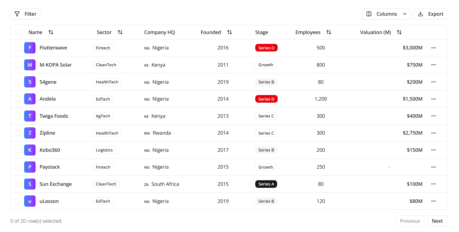
Task: Go to the Next page
Action: pos(437,221)
